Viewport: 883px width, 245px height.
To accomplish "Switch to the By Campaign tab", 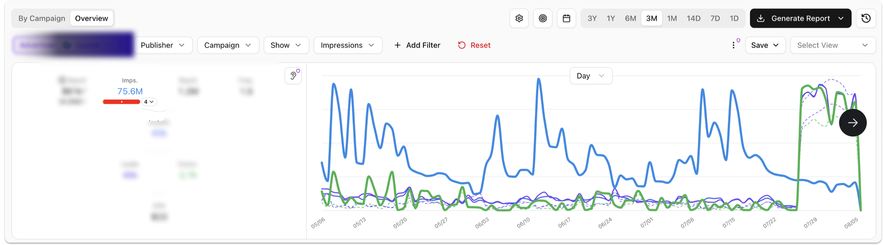I will [x=42, y=18].
